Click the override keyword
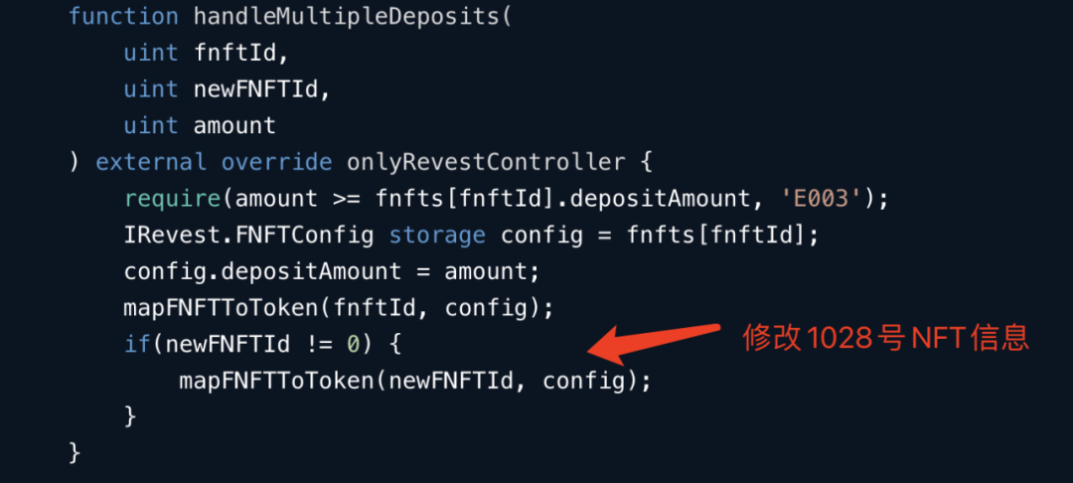1073x483 pixels. [276, 163]
